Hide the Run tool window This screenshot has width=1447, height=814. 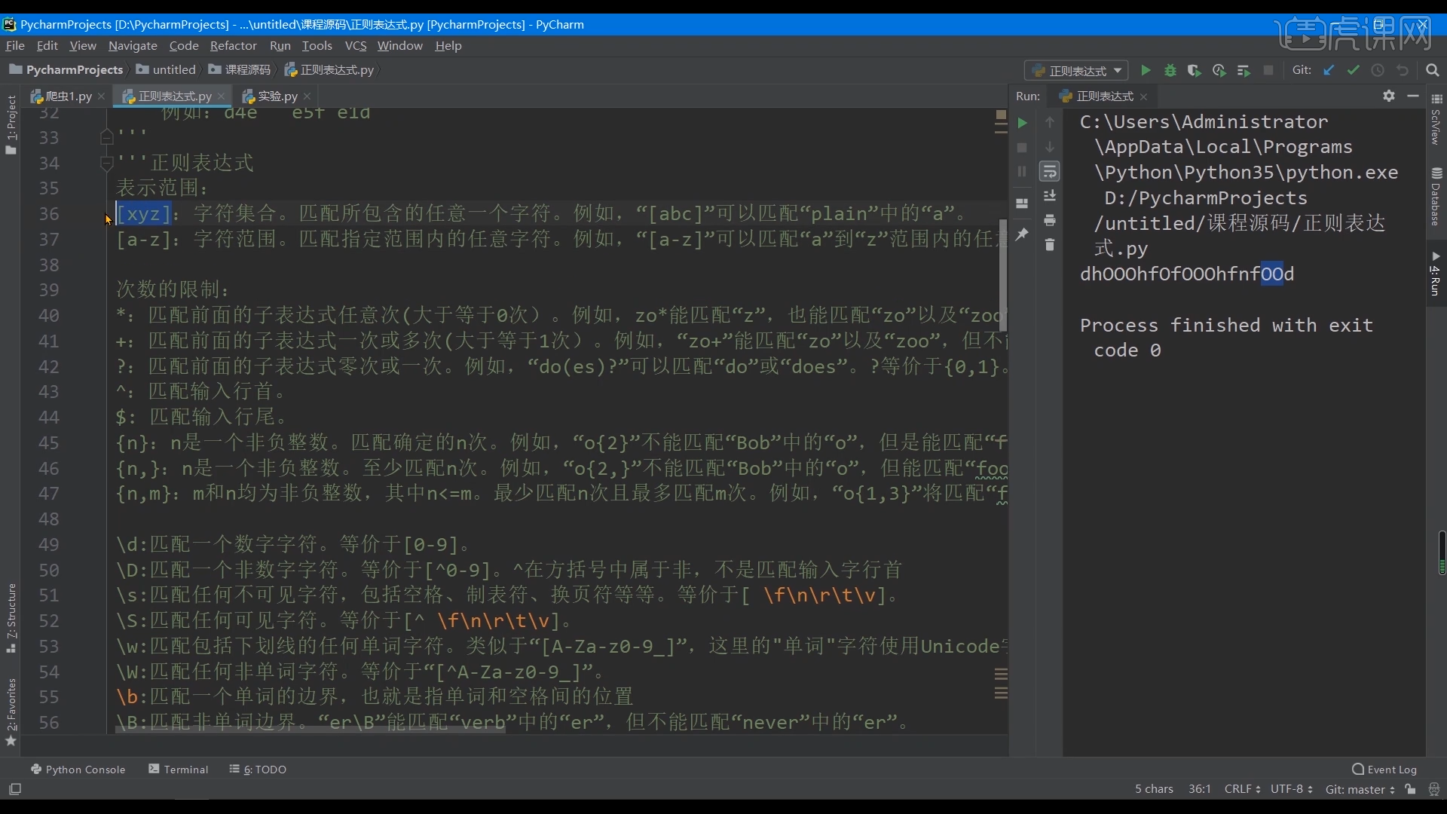(1413, 96)
